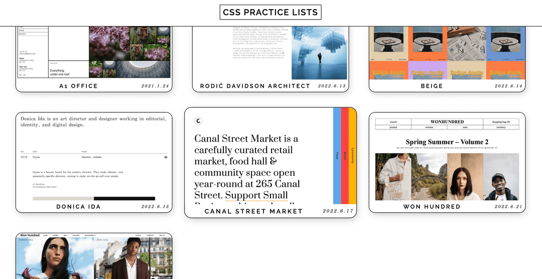This screenshot has width=542, height=279.
Task: Click the Canal Street Market description paragraph
Action: tap(247, 170)
